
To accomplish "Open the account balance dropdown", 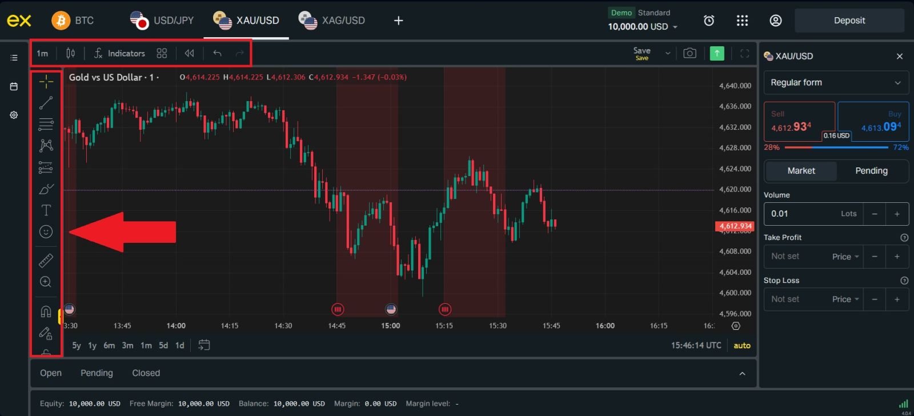I will (x=643, y=26).
